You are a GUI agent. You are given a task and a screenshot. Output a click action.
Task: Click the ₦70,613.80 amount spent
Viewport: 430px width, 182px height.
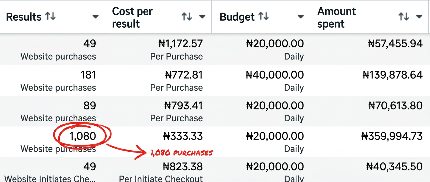tap(396, 105)
